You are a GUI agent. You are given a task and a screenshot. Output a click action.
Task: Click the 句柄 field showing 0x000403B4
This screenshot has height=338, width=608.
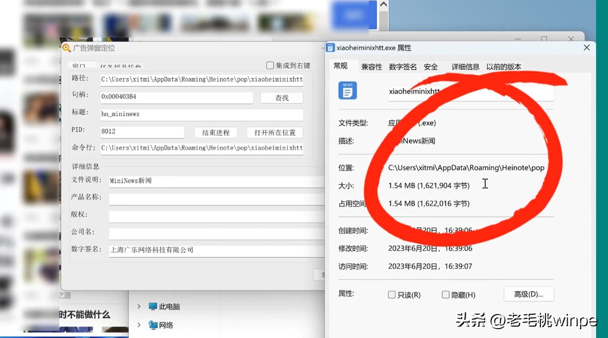click(177, 97)
